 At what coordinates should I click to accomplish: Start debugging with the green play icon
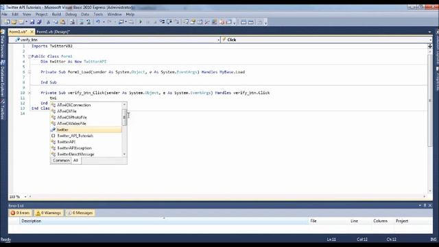(x=141, y=22)
